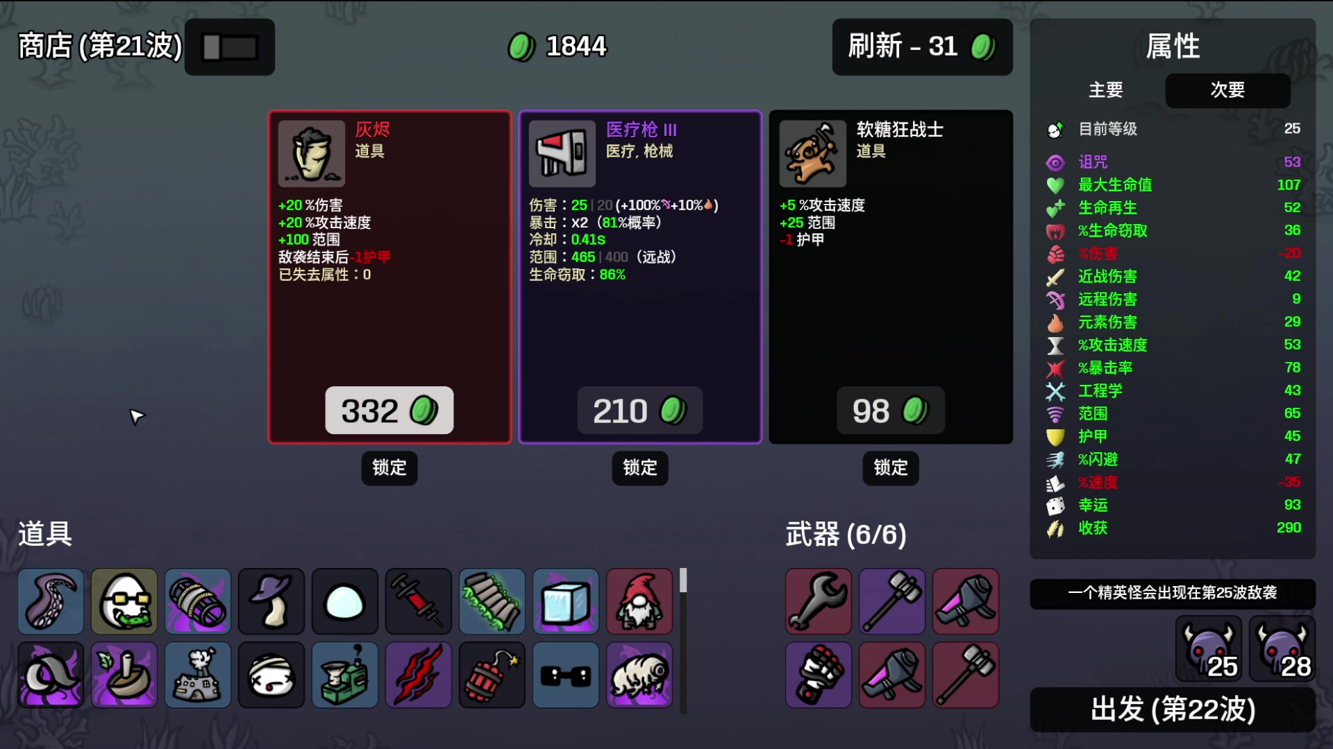Lock the 灰烬 item card

coord(389,467)
